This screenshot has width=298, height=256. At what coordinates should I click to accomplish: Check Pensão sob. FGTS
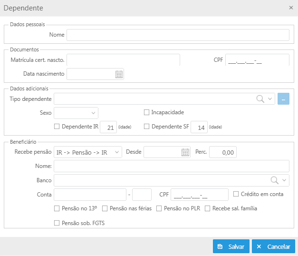pyautogui.click(x=57, y=223)
